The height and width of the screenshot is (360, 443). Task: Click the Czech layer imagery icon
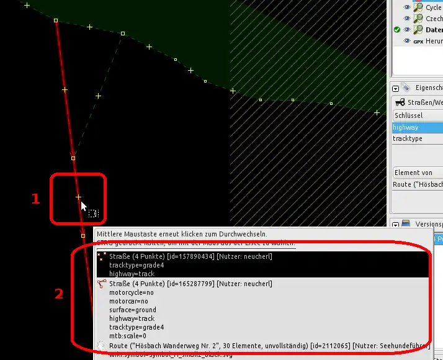419,19
